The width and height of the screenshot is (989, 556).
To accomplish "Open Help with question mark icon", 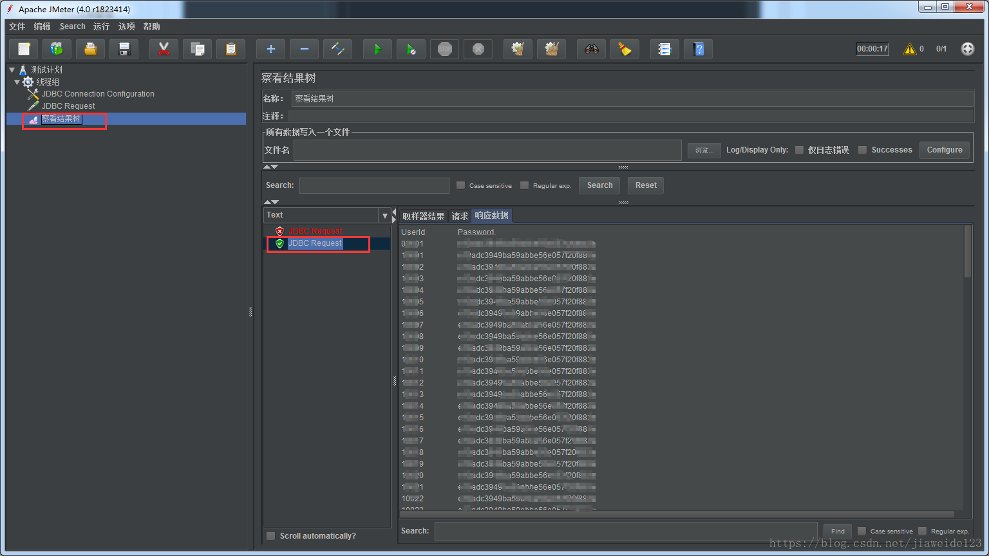I will pyautogui.click(x=699, y=49).
